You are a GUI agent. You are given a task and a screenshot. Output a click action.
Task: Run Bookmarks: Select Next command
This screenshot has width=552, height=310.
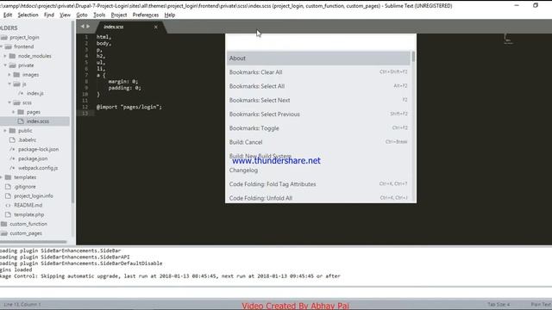318,100
